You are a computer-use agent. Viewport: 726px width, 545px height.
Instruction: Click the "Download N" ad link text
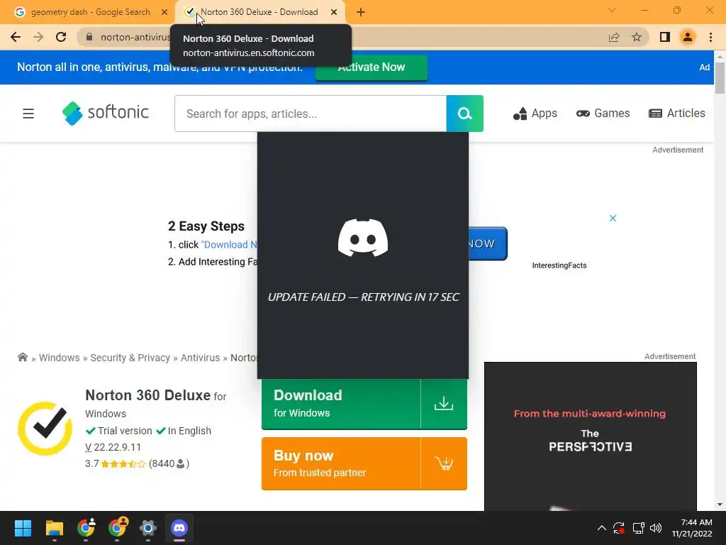click(229, 244)
